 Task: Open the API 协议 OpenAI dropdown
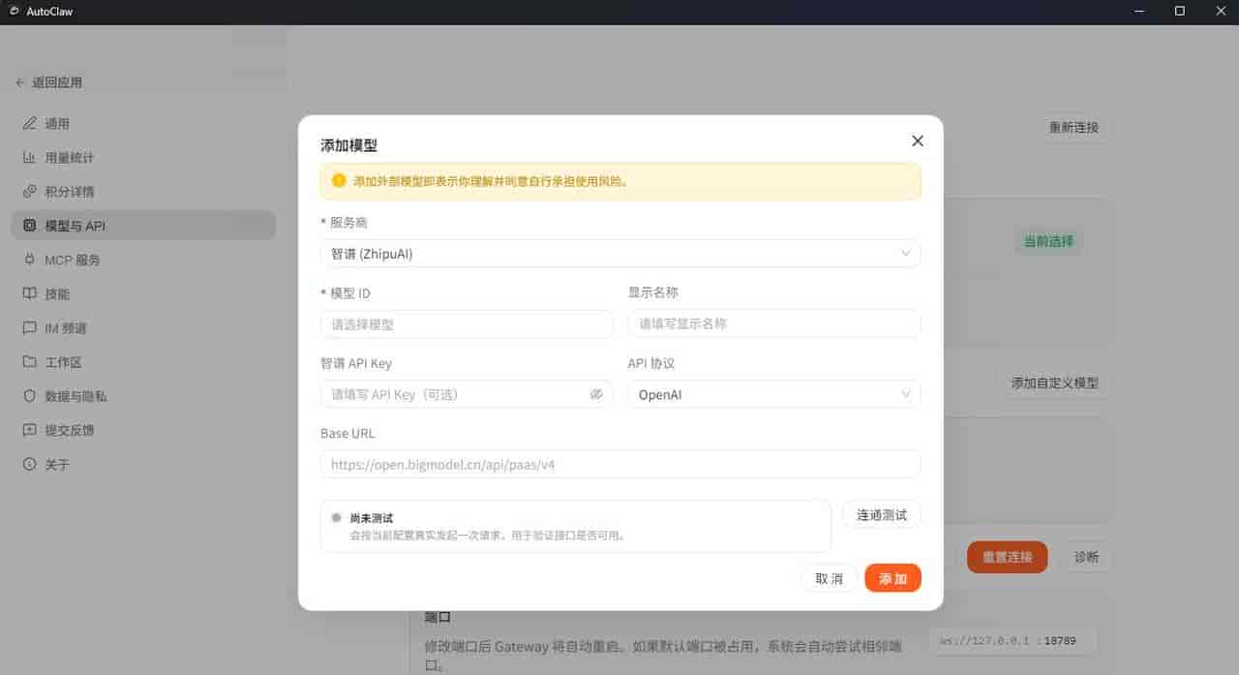tap(774, 394)
